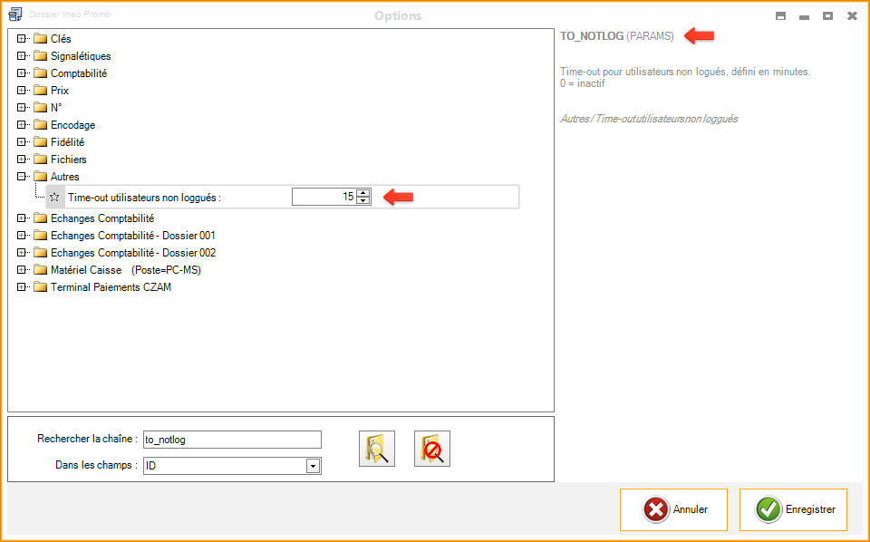Expand the Matériel Caisse node
This screenshot has width=870, height=542.
click(x=22, y=270)
